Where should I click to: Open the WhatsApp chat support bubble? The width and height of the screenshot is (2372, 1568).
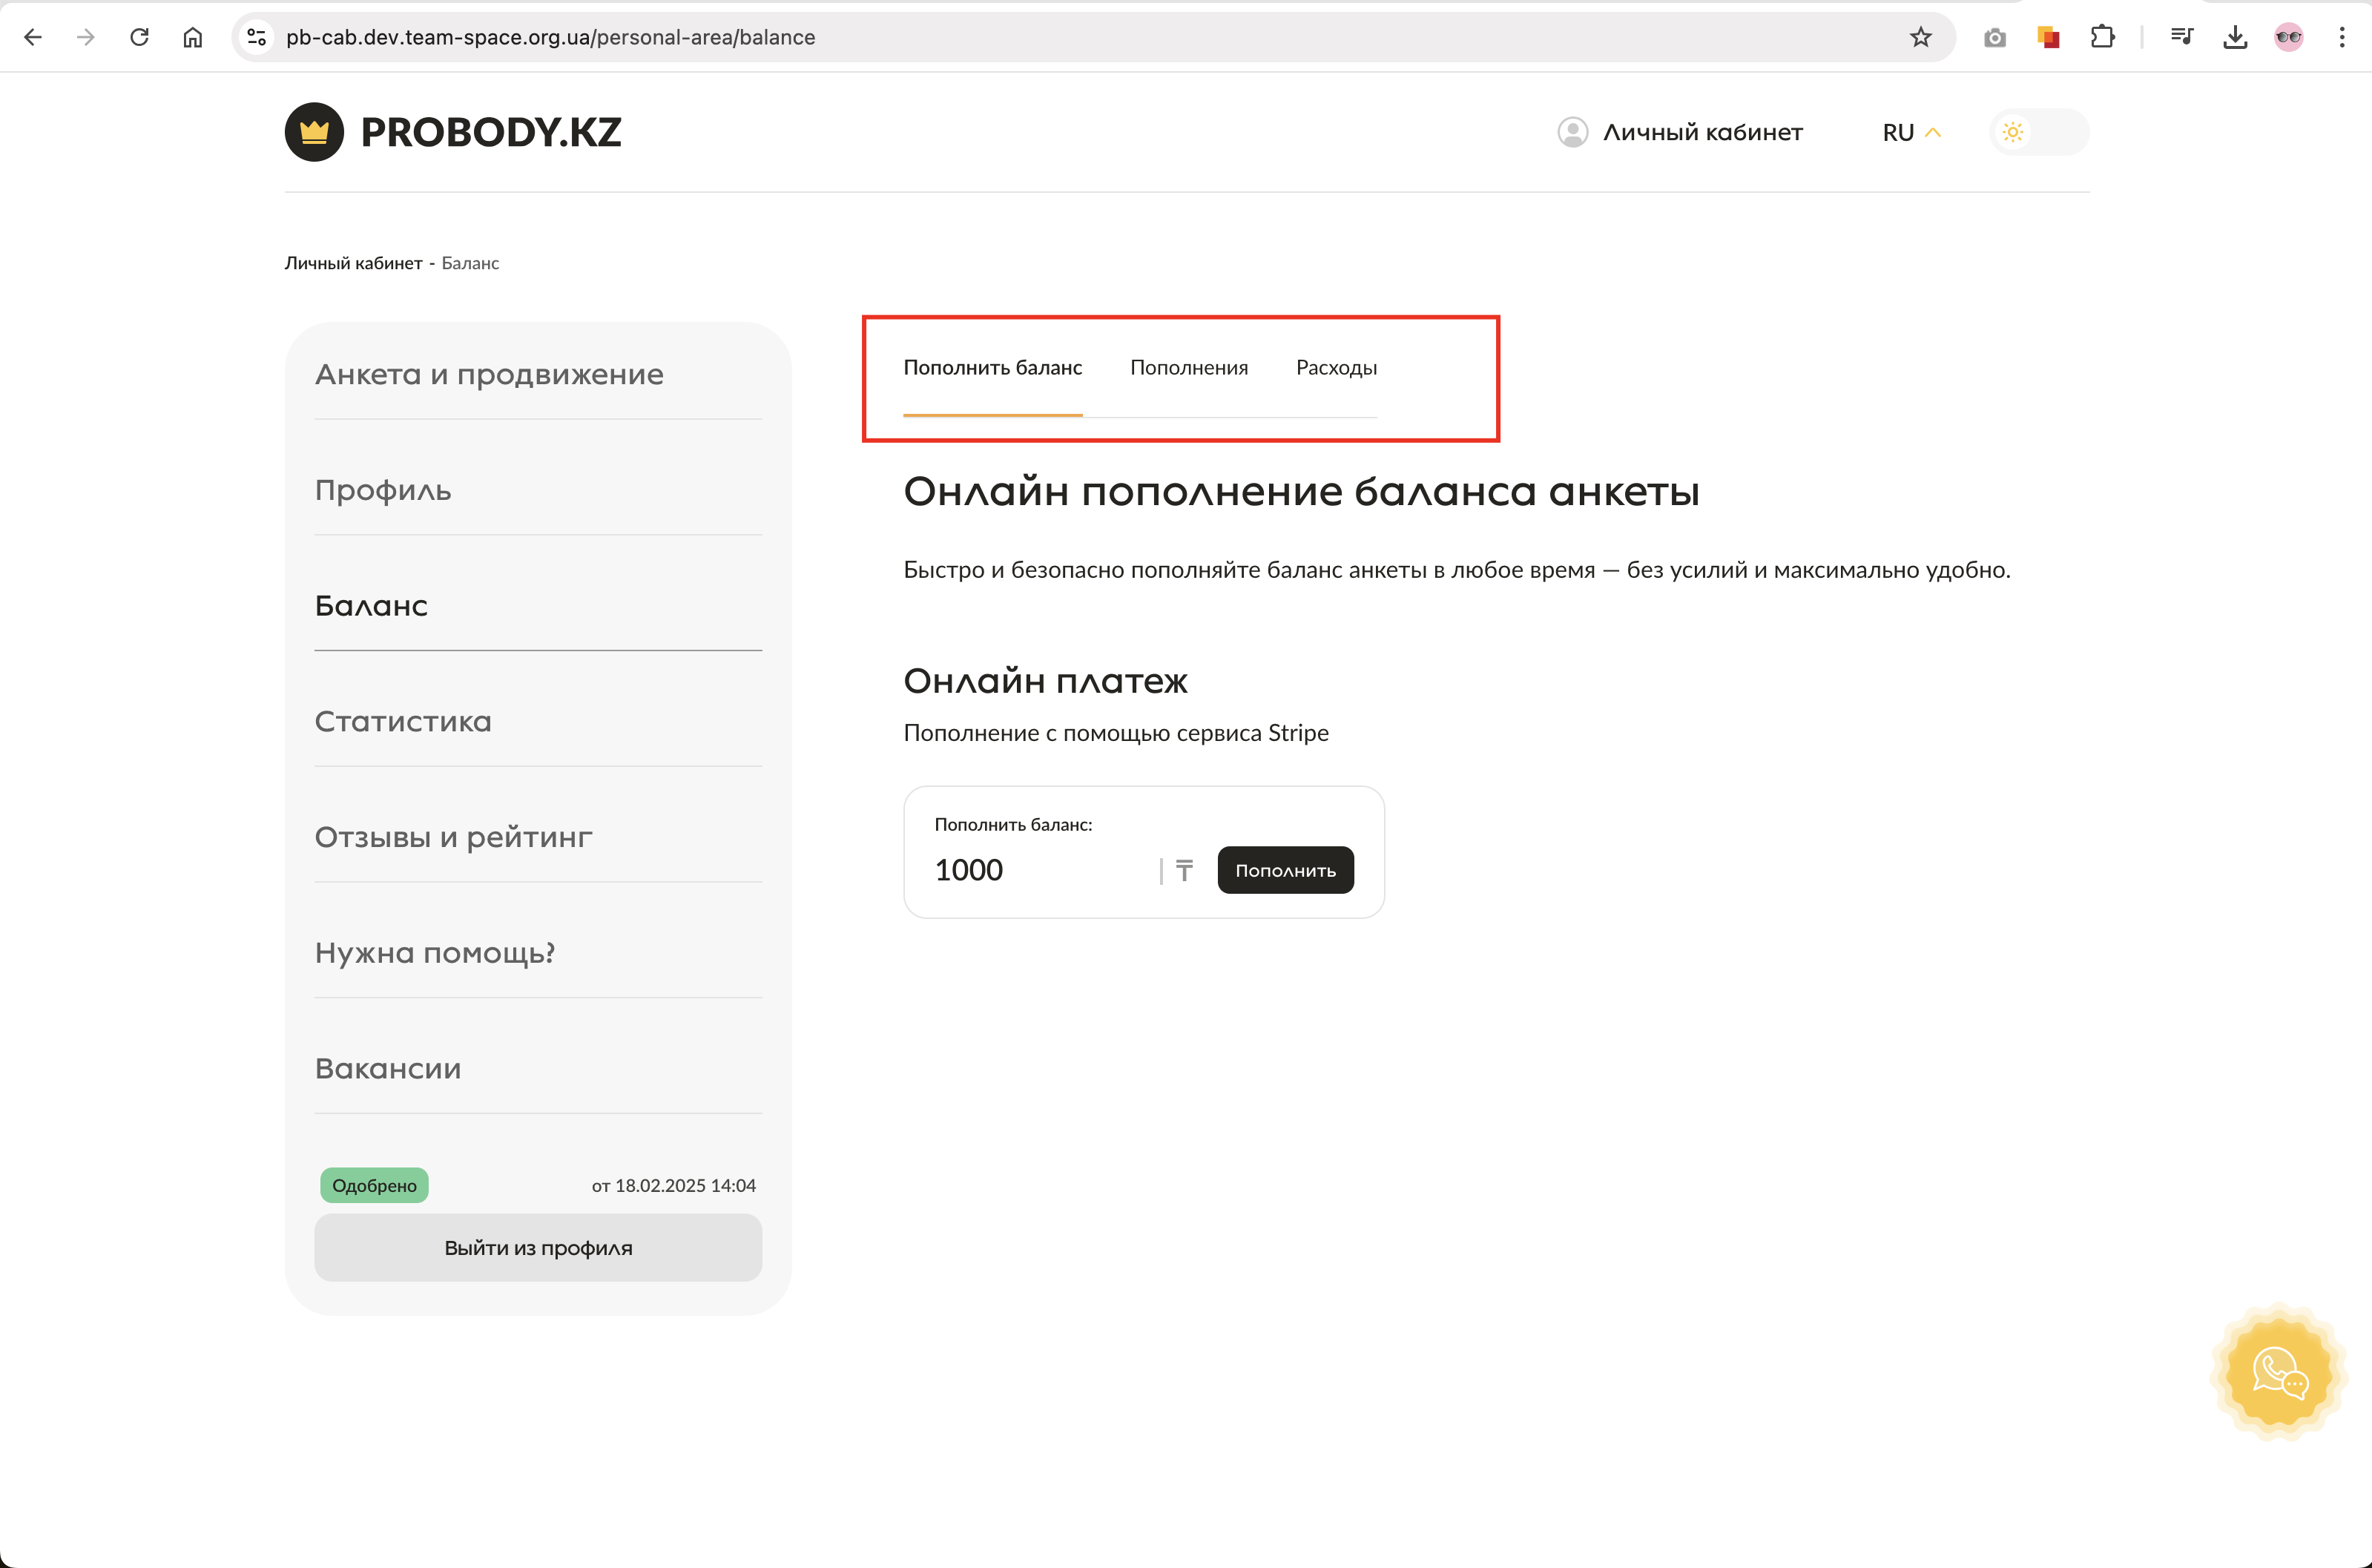(2279, 1373)
